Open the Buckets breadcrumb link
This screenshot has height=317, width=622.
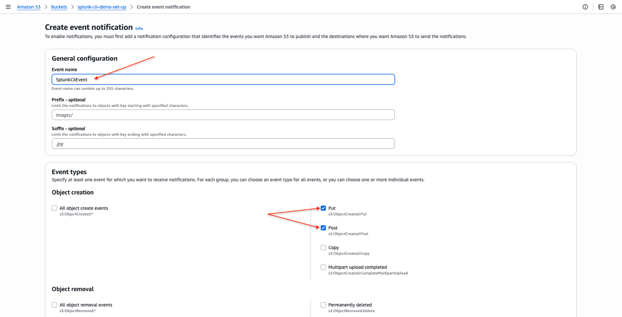click(x=59, y=7)
